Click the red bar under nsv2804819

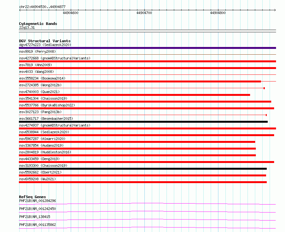coord(137,155)
